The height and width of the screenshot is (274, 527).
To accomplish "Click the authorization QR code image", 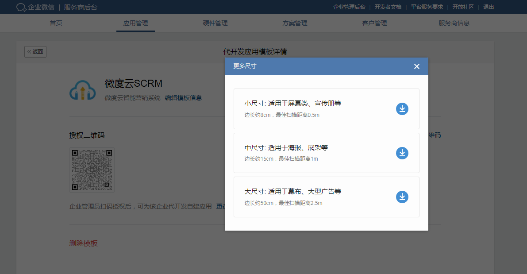I will pyautogui.click(x=92, y=170).
